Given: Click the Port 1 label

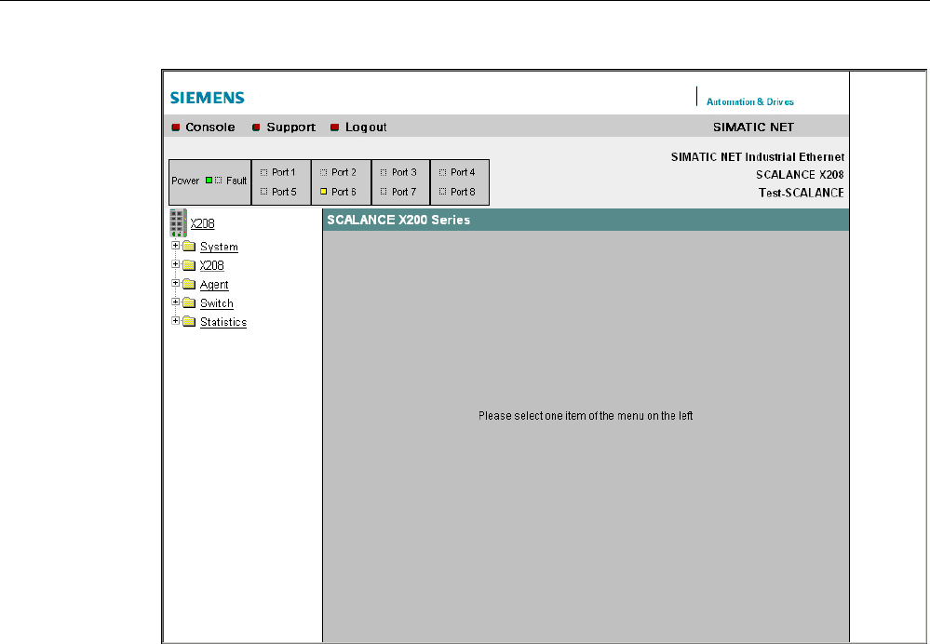Looking at the screenshot, I should [284, 172].
